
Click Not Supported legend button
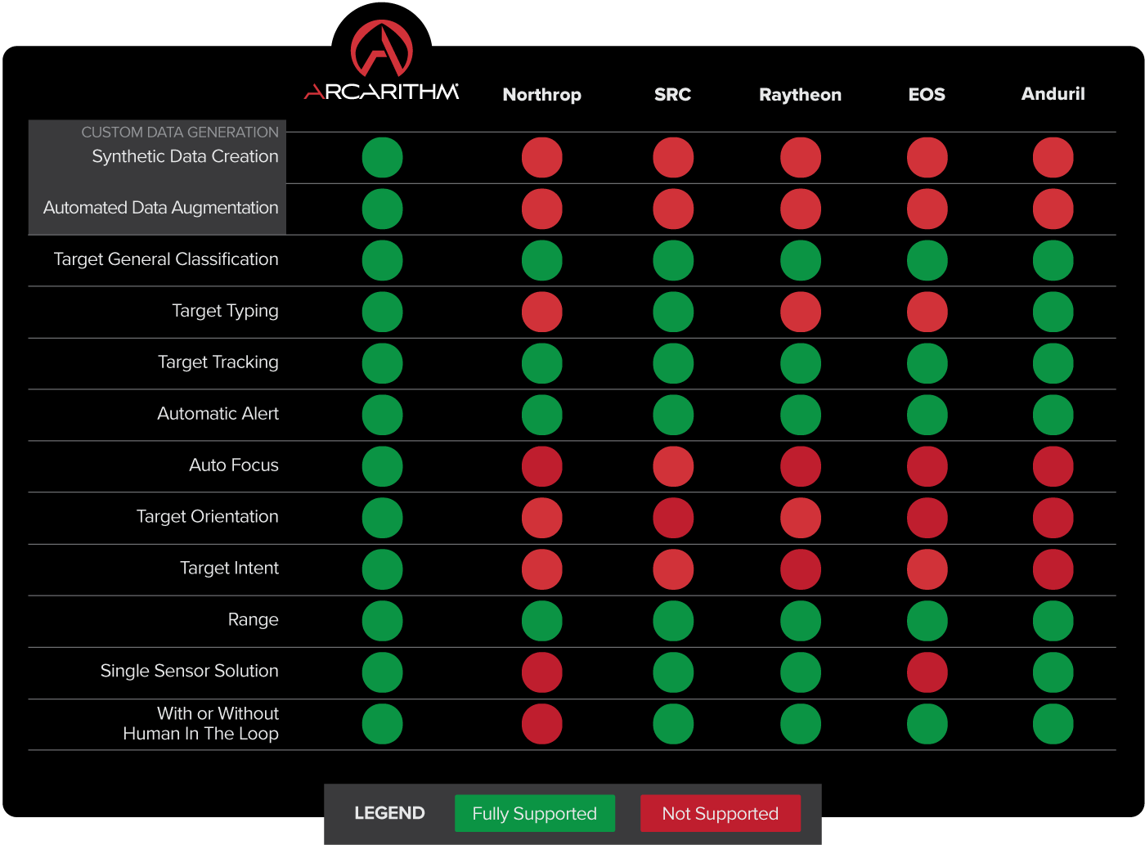click(x=721, y=813)
